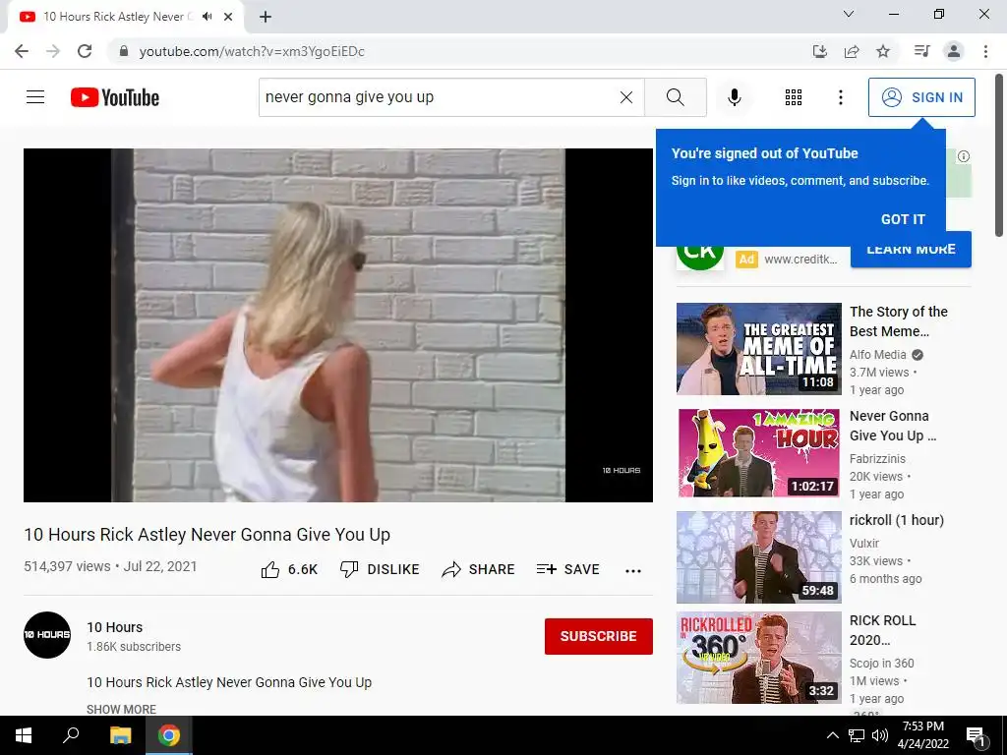
Task: Close the 10 Hours Rick Astley tab
Action: pyautogui.click(x=228, y=17)
